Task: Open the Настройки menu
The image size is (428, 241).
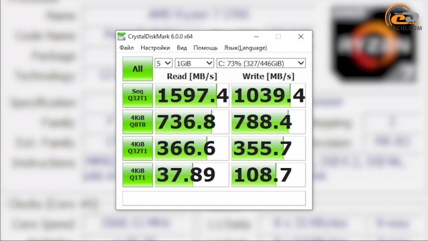Action: [x=155, y=48]
